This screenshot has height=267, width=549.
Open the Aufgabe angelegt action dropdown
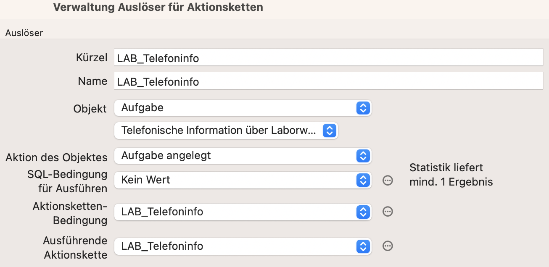click(x=243, y=156)
